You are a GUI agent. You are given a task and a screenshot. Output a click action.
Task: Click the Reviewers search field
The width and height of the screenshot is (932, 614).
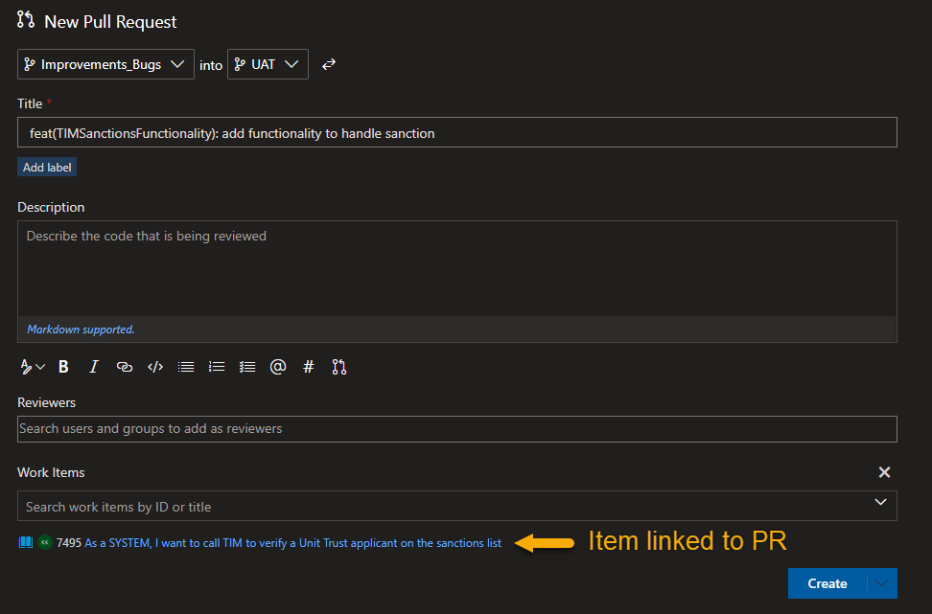point(456,428)
